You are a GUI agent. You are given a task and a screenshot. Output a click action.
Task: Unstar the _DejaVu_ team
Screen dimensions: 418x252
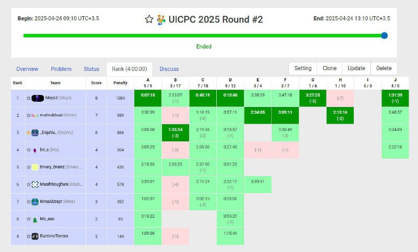click(29, 133)
